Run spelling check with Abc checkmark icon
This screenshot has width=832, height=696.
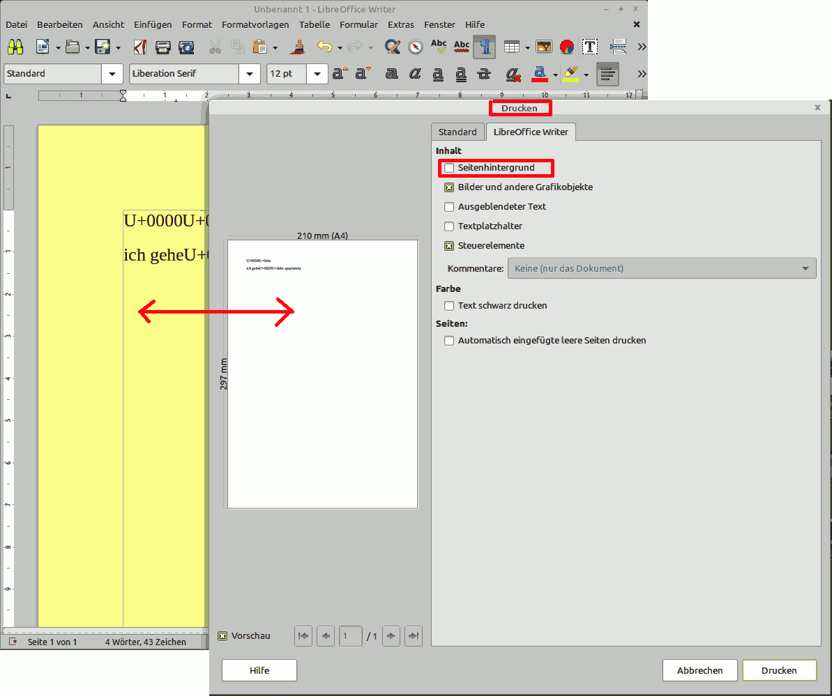[x=439, y=47]
